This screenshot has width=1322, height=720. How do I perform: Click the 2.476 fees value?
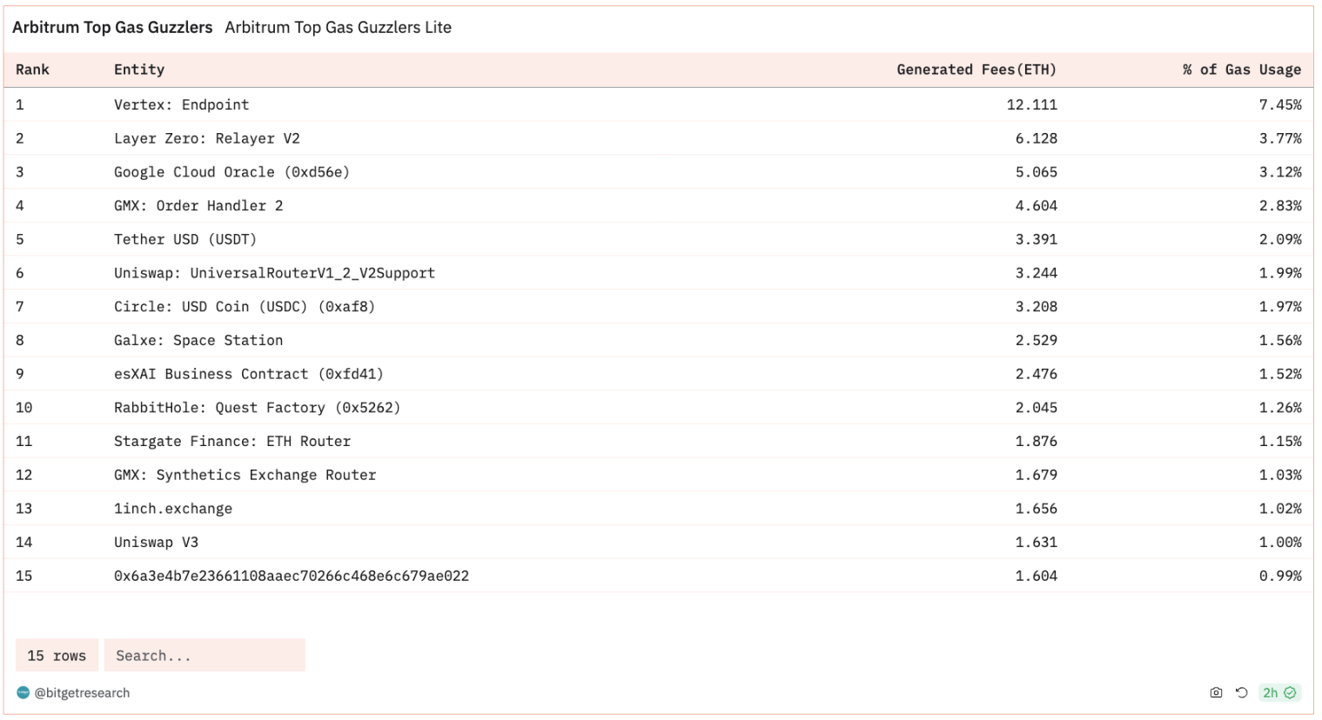click(x=1037, y=374)
